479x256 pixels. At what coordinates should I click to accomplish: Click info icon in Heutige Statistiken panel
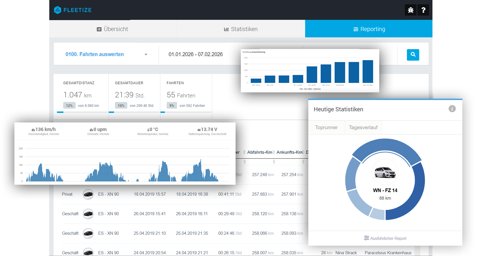tap(452, 109)
